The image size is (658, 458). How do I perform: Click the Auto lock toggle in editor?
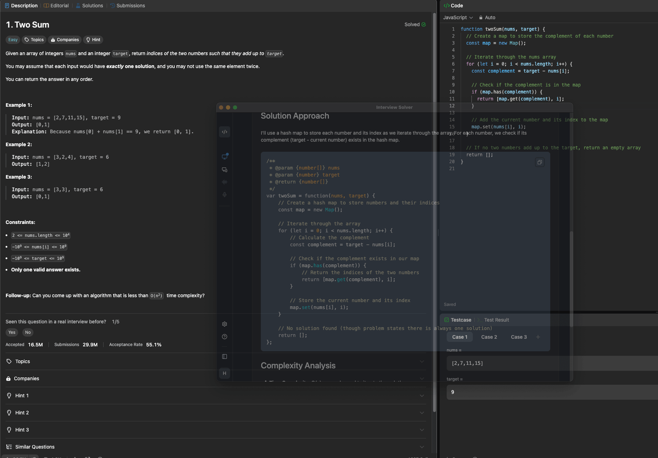487,17
